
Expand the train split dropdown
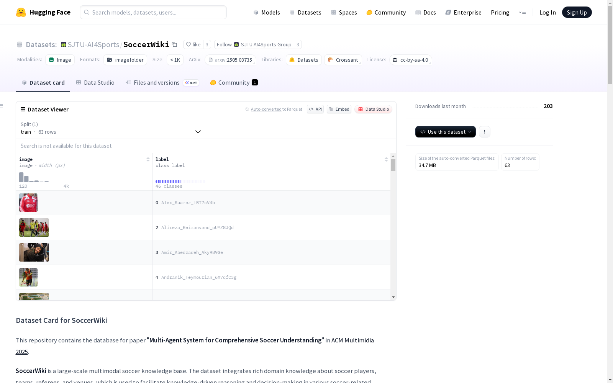click(x=111, y=128)
